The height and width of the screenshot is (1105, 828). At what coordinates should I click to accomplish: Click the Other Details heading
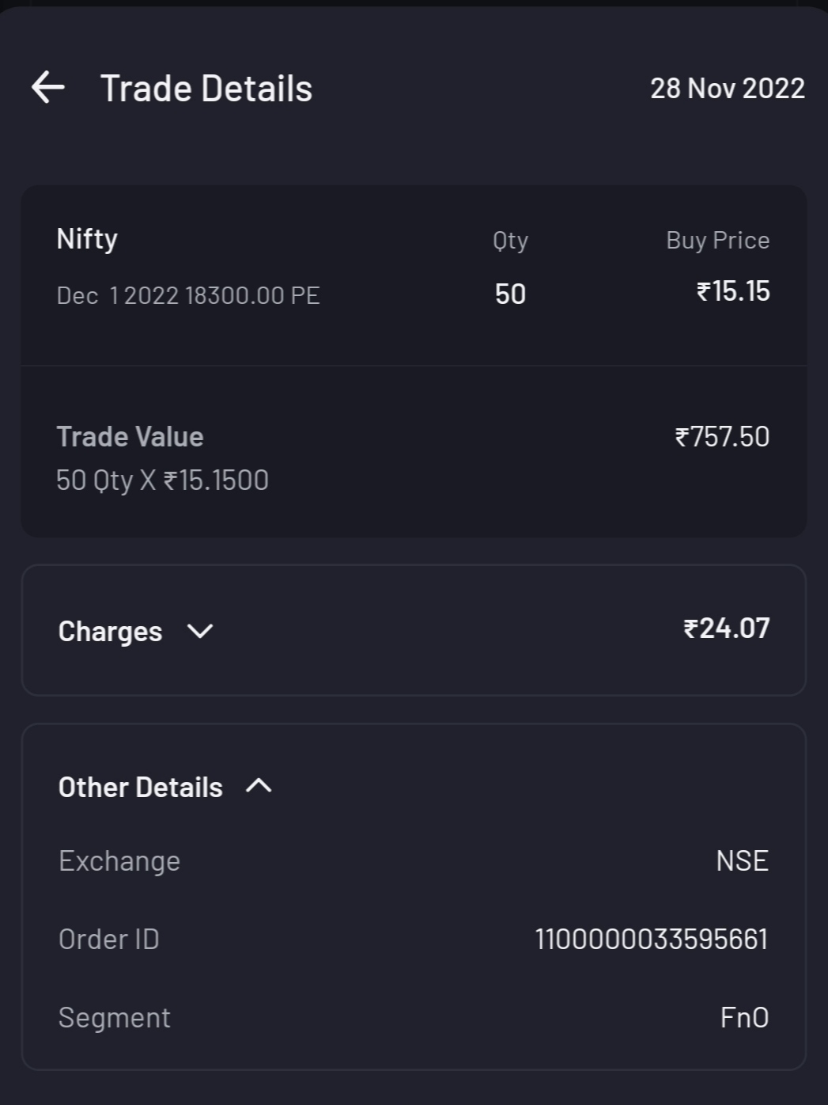141,787
